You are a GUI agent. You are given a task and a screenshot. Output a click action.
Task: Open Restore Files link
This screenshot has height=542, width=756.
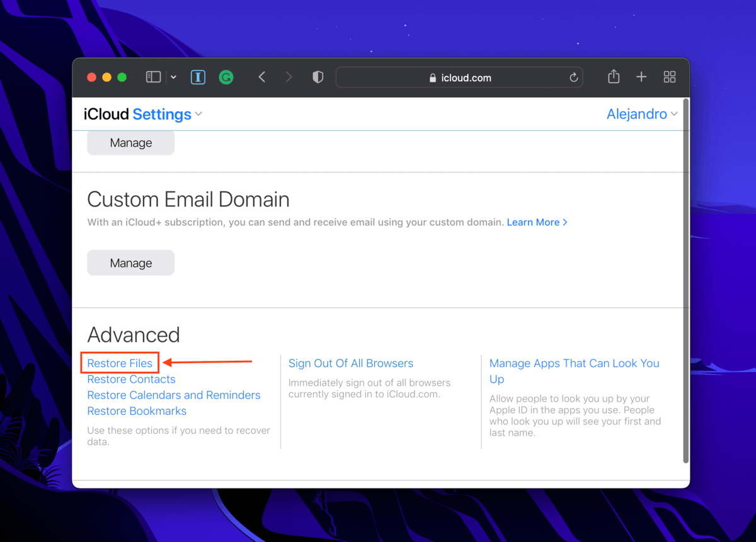click(120, 363)
